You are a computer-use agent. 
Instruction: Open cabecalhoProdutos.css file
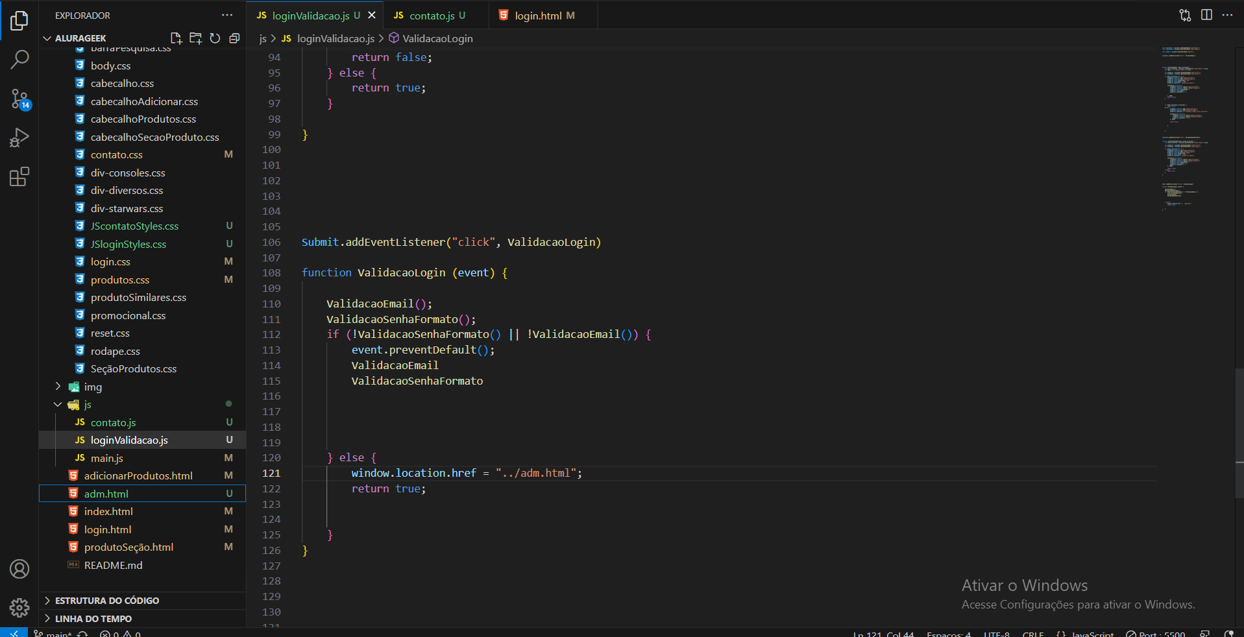(x=143, y=119)
